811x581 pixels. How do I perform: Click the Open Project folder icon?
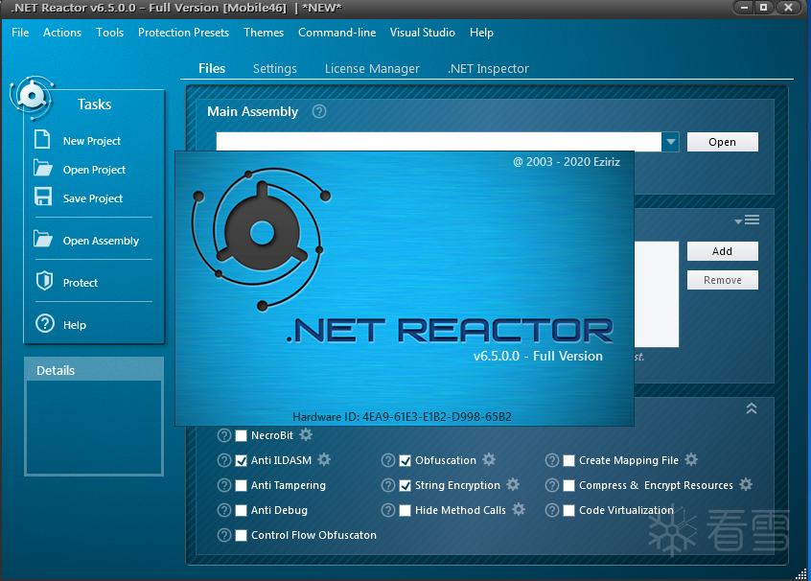[43, 168]
